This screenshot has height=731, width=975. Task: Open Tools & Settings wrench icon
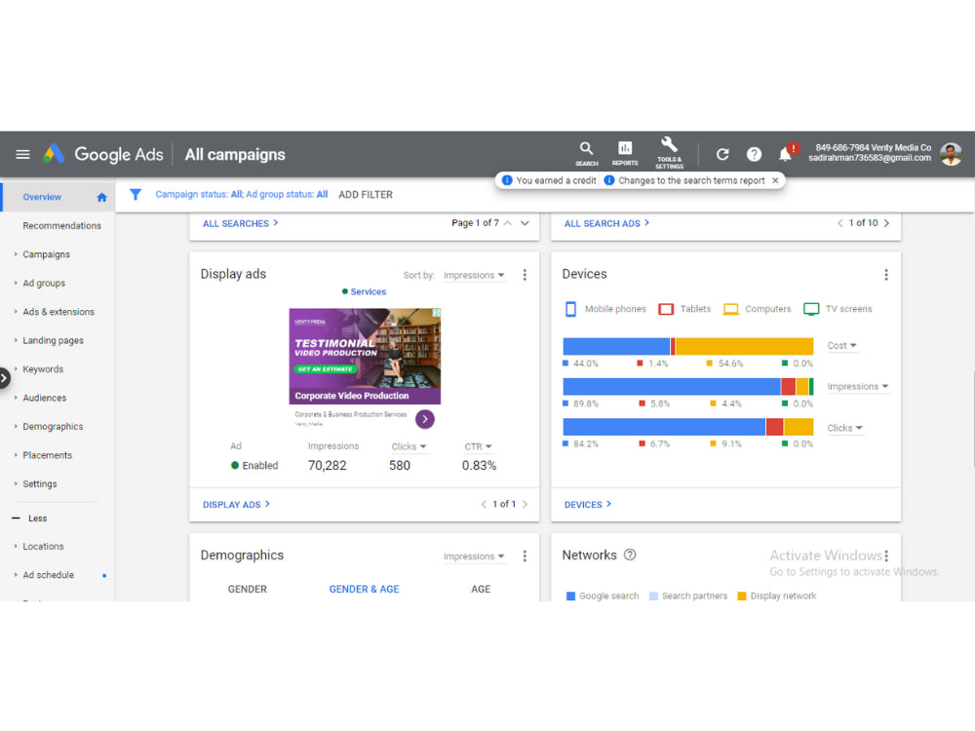(669, 153)
